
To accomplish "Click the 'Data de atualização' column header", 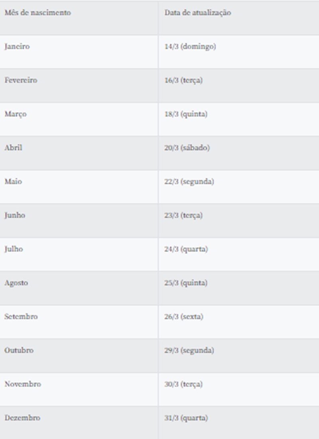I will tap(197, 13).
